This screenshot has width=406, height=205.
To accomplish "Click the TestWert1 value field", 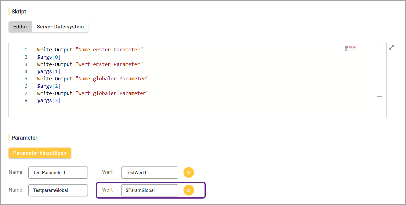I will click(x=149, y=173).
